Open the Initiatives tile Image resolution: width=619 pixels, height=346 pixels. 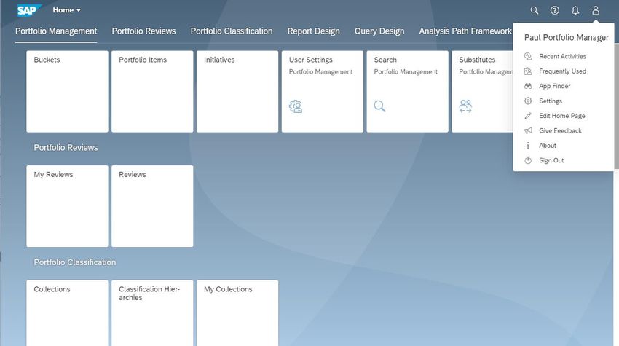tap(237, 91)
